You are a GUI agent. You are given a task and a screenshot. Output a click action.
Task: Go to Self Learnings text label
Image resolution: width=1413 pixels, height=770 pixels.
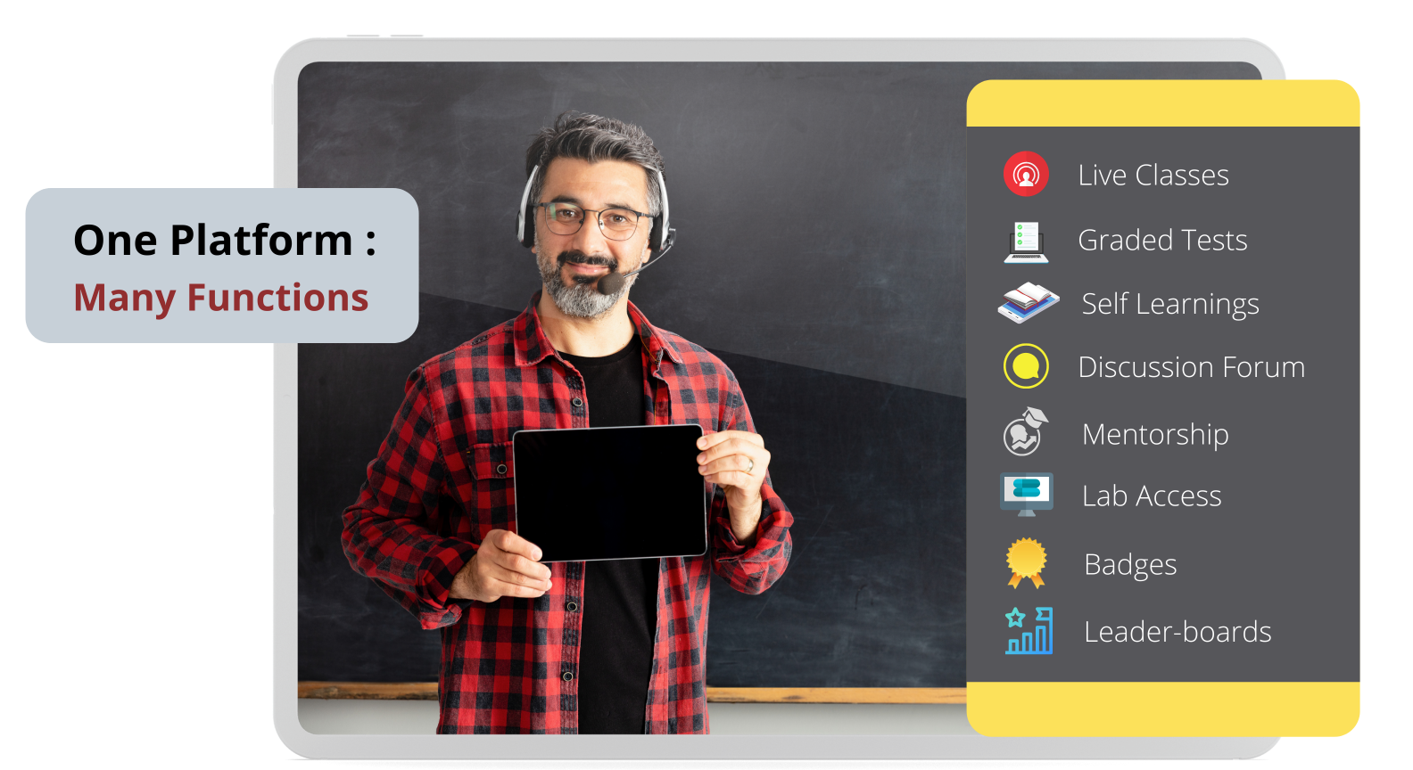tap(1170, 304)
